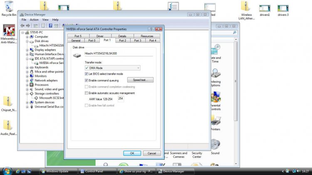
Task: Switch to the Port 0 tab
Action: [92, 41]
